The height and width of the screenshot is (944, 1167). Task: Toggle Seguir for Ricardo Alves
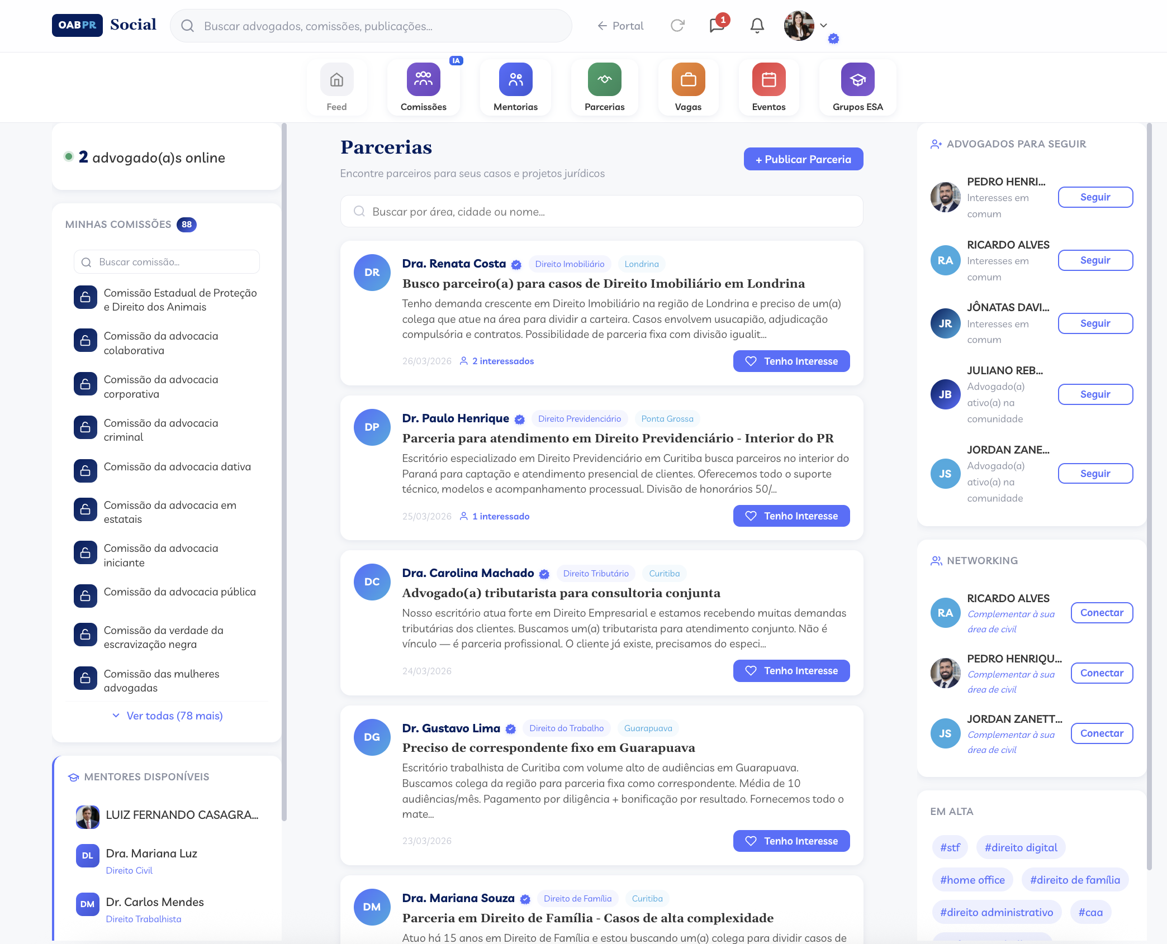[x=1095, y=260]
